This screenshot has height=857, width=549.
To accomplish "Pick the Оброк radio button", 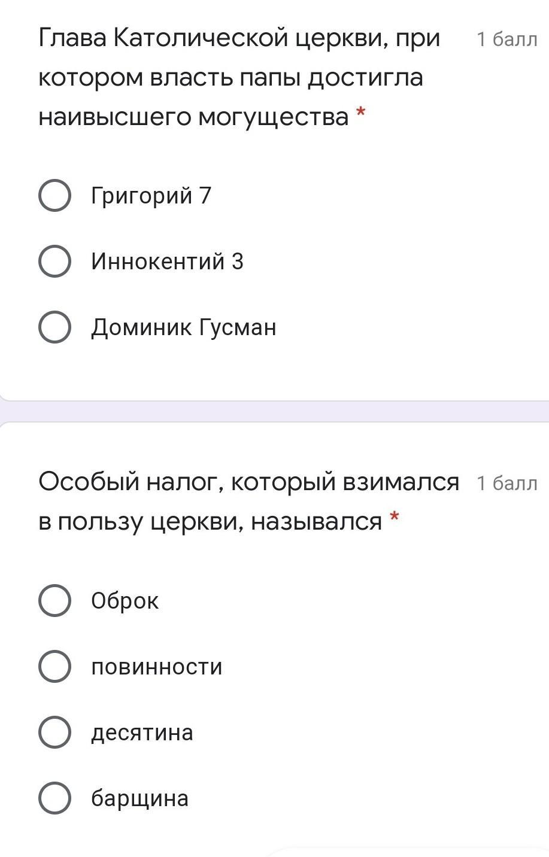I will pyautogui.click(x=54, y=601).
